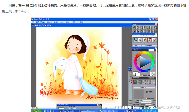This screenshot has width=189, height=112.
Task: Open the Nozzle menu in Brushes palette
Action: pos(150,36)
